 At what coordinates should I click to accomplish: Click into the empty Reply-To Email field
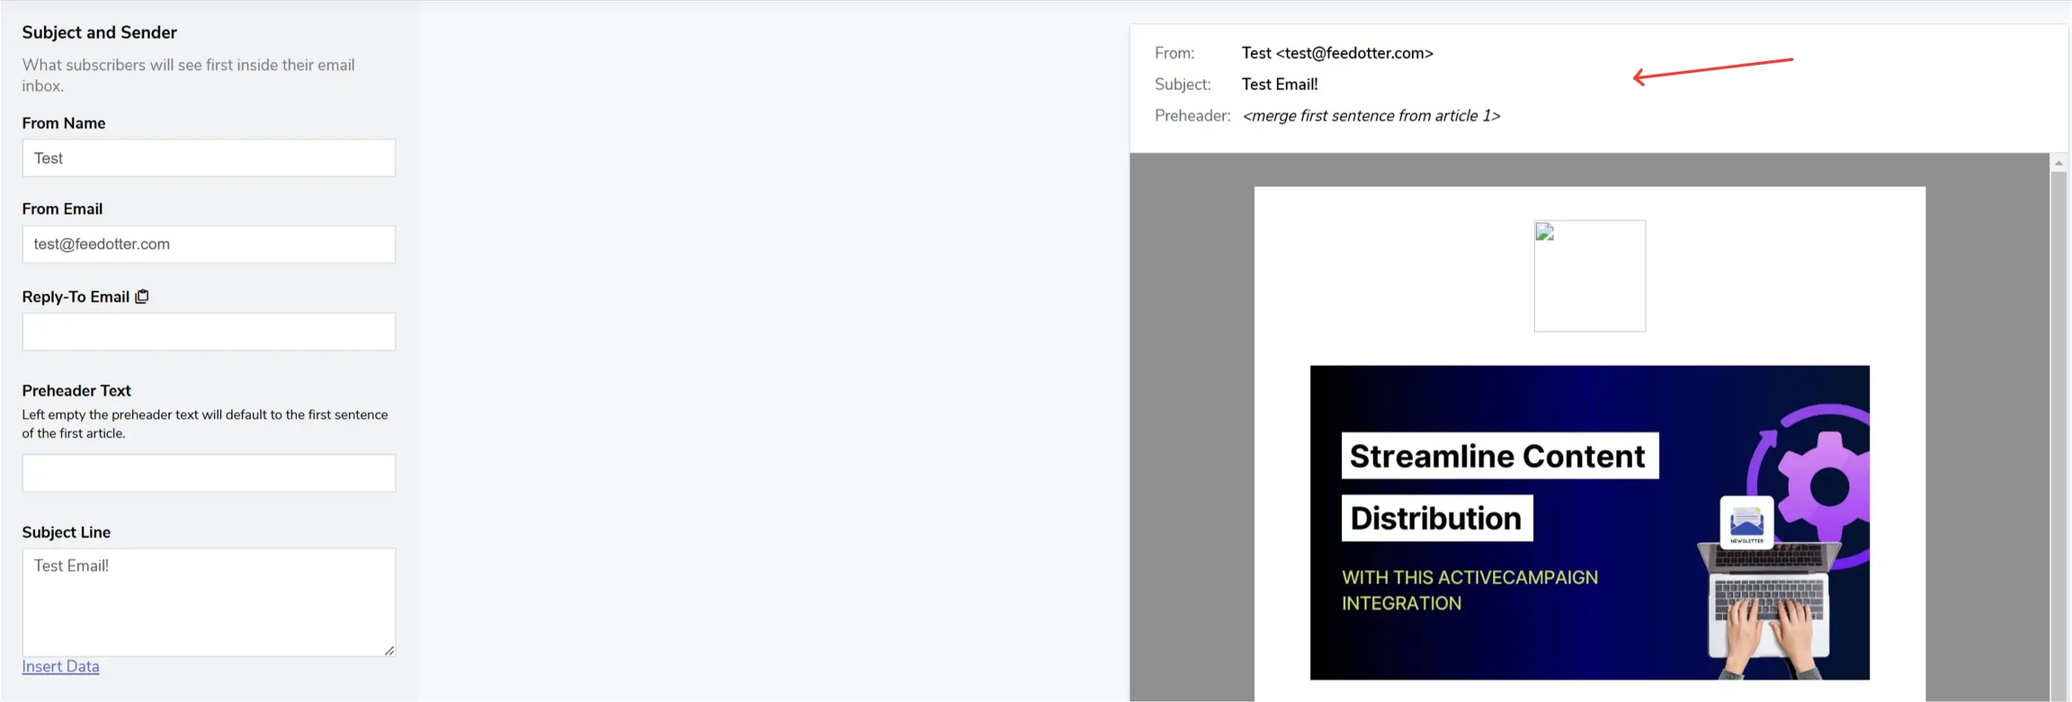[x=209, y=332]
